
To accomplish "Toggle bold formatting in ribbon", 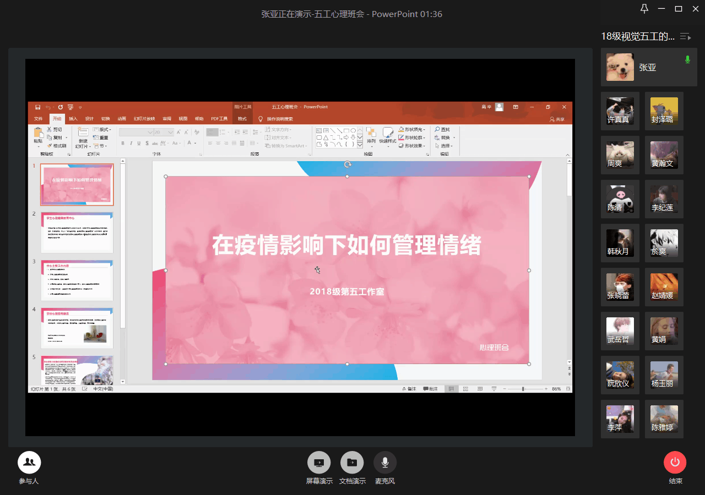I will point(123,143).
